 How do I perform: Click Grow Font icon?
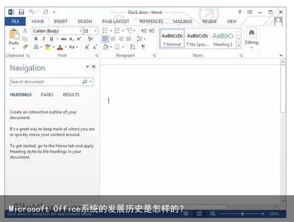(87, 47)
